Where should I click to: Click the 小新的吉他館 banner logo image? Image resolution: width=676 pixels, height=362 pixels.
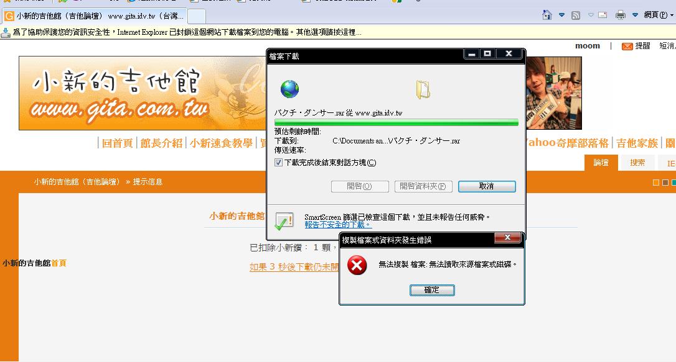[143, 93]
